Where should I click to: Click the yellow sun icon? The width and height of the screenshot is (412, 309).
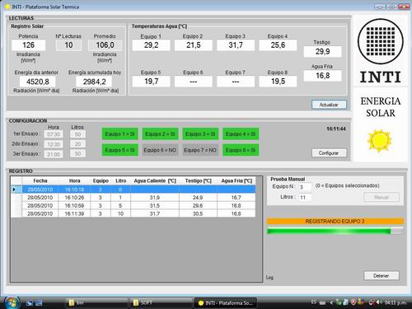[x=379, y=141]
